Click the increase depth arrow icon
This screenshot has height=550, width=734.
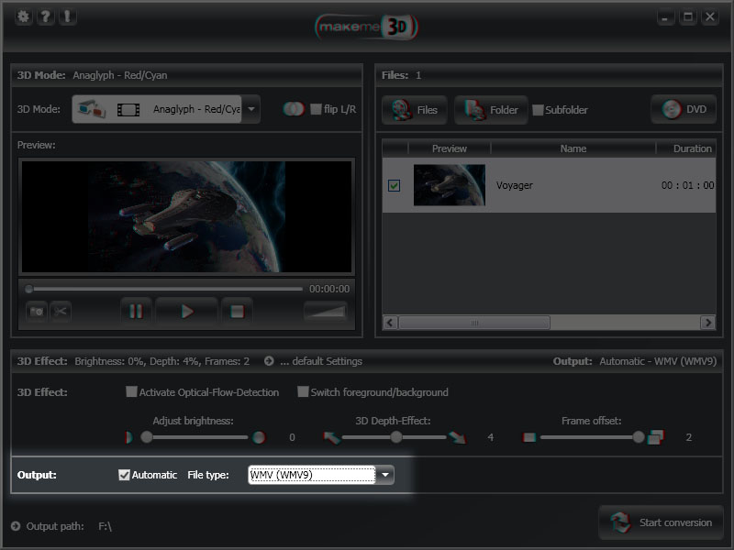pos(458,438)
